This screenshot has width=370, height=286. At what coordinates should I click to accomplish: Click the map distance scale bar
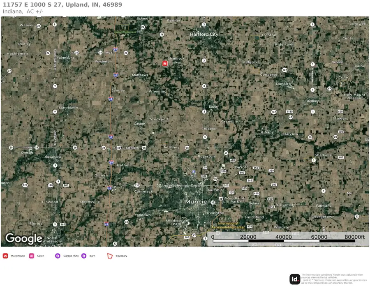click(x=288, y=241)
